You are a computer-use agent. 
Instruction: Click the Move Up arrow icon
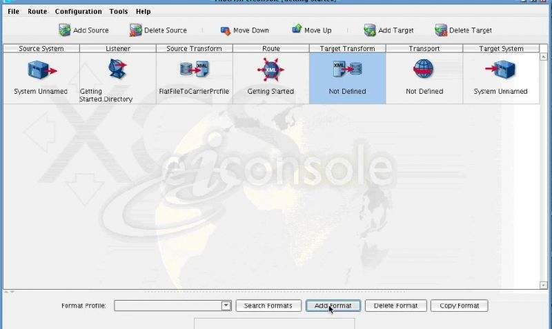pos(297,29)
